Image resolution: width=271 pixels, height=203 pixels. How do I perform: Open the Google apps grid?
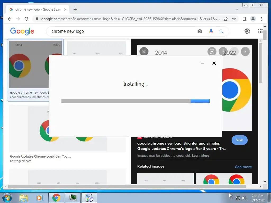click(x=260, y=31)
